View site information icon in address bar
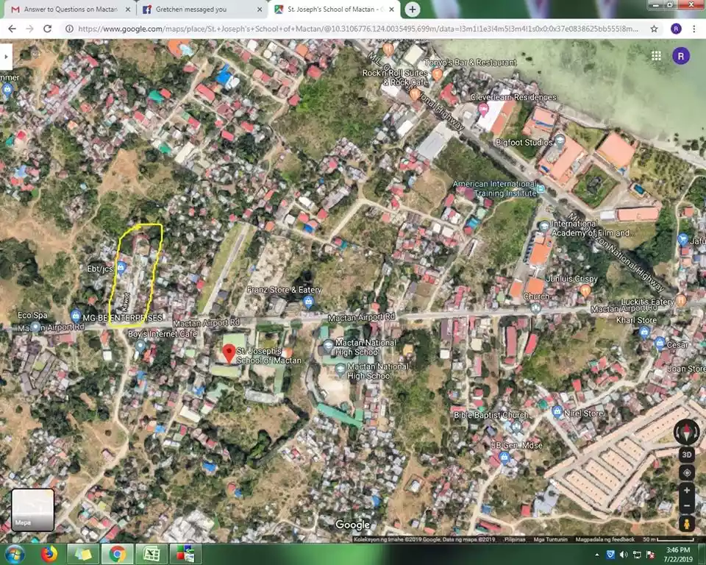Screen dimensions: 706x565 pyautogui.click(x=69, y=29)
